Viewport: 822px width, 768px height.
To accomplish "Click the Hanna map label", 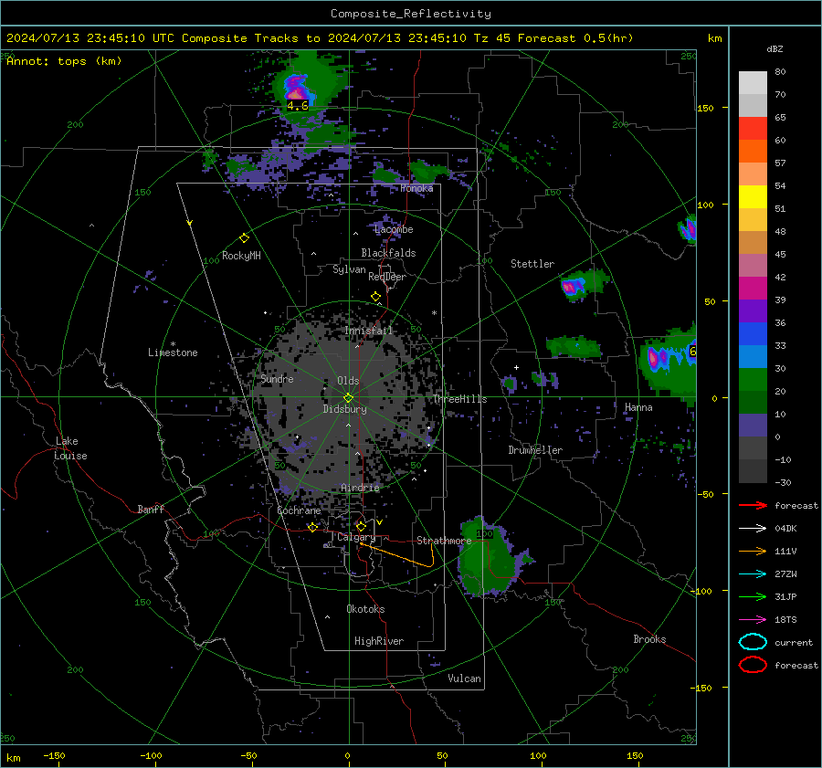I will (x=638, y=407).
